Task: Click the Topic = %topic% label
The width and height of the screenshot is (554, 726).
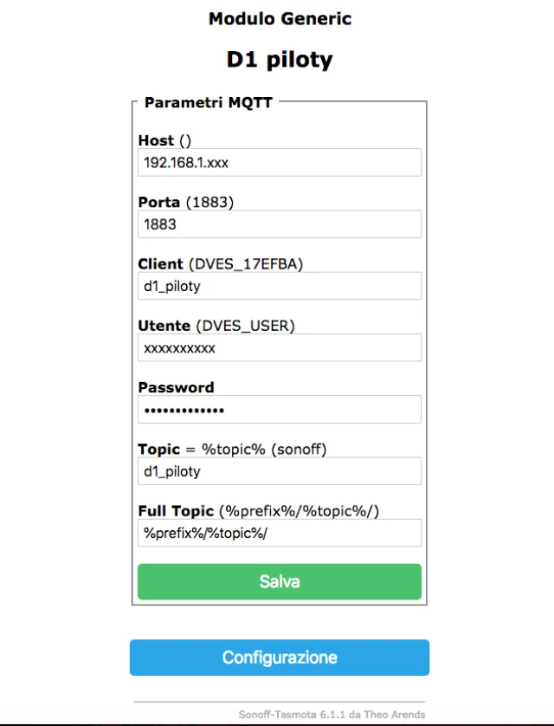Action: tap(232, 450)
